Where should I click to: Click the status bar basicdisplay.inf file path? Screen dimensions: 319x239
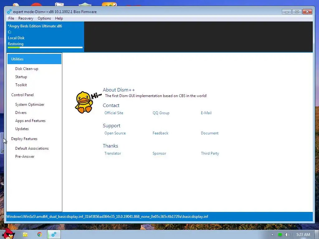tap(107, 217)
